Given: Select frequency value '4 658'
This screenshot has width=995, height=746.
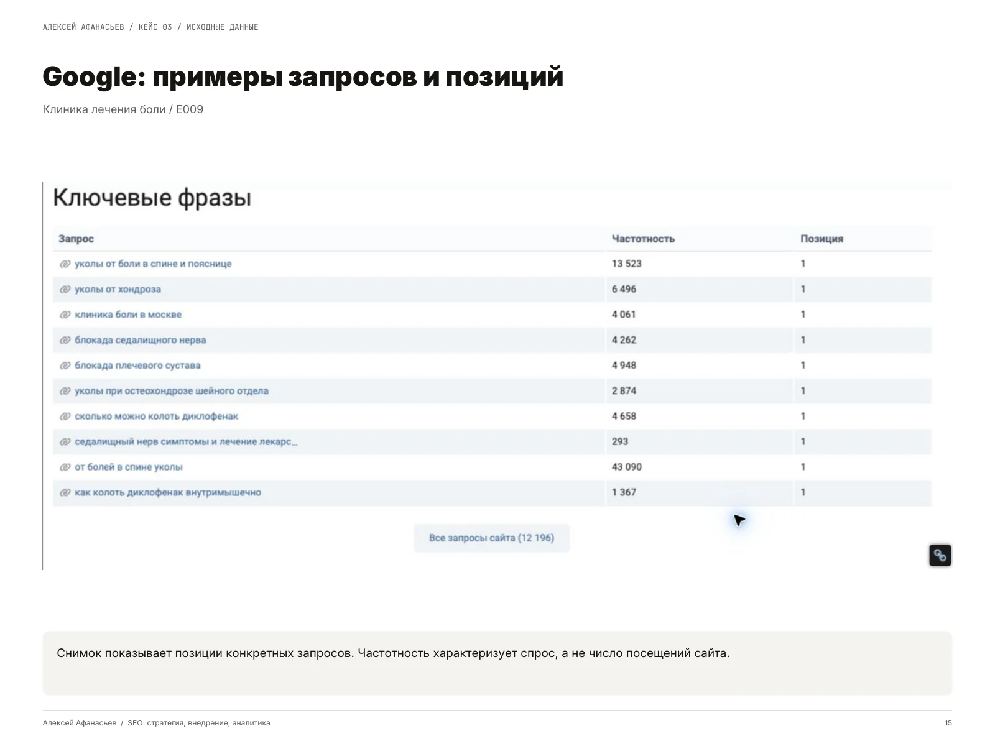Looking at the screenshot, I should (x=624, y=417).
